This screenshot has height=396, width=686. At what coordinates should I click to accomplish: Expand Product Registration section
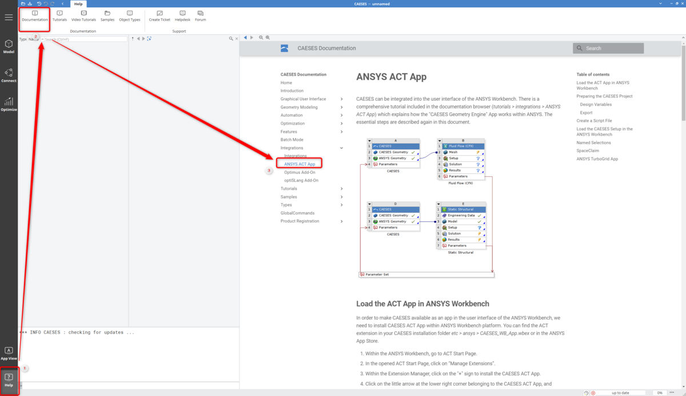[x=342, y=221]
